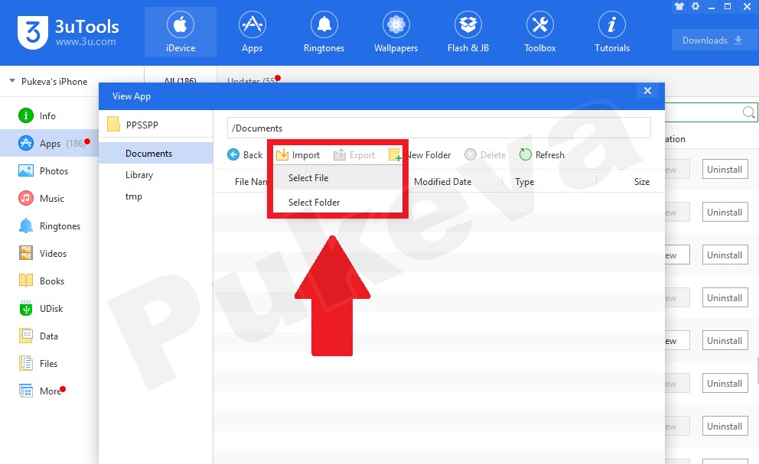
Task: Open More in the sidebar
Action: pyautogui.click(x=48, y=391)
